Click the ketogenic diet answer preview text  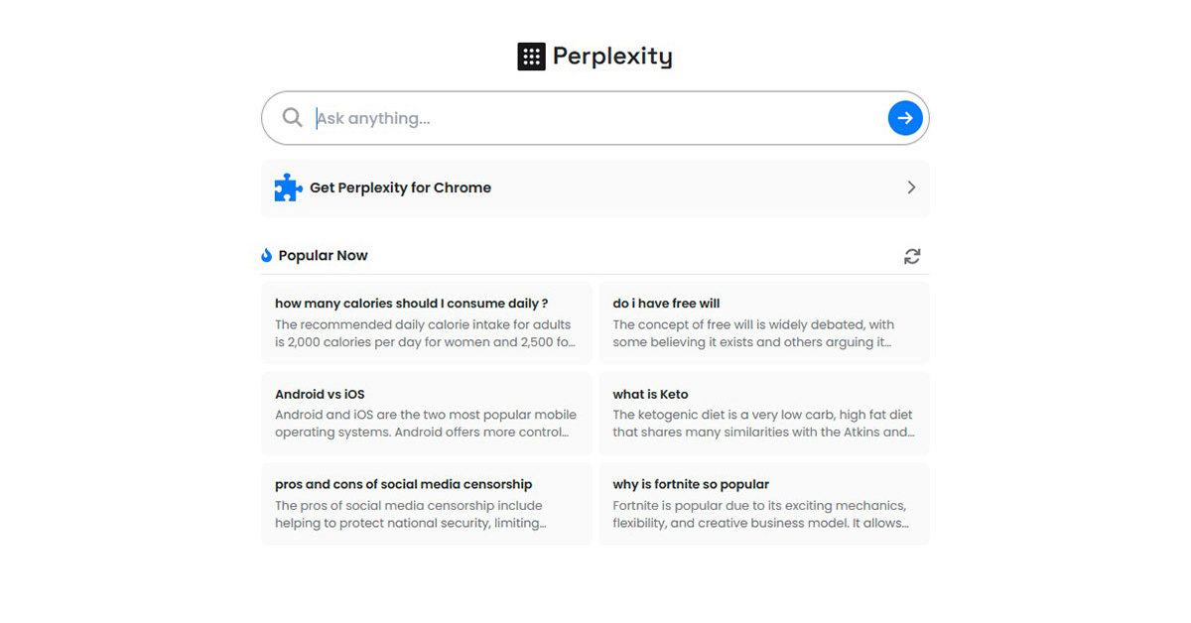762,424
